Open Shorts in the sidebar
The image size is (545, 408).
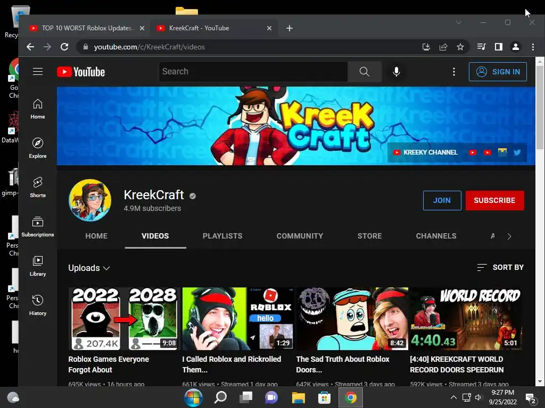tap(38, 188)
